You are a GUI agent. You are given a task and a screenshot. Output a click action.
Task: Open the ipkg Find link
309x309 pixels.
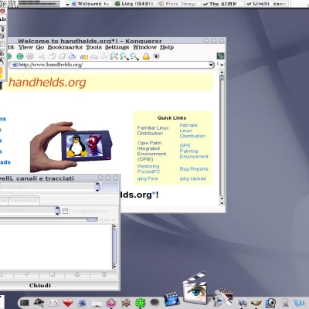[148, 178]
